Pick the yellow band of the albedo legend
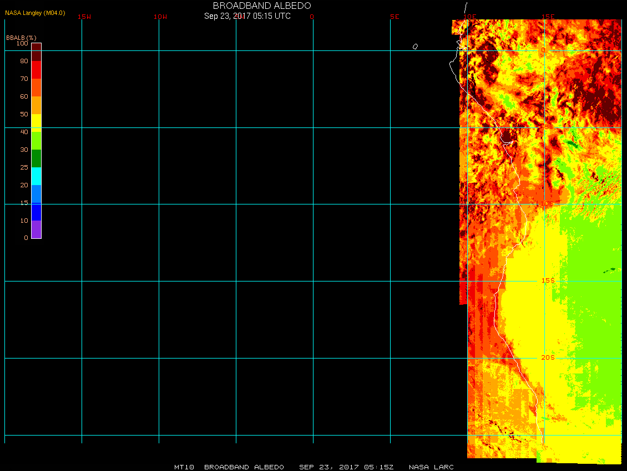This screenshot has width=627, height=471. tap(36, 122)
